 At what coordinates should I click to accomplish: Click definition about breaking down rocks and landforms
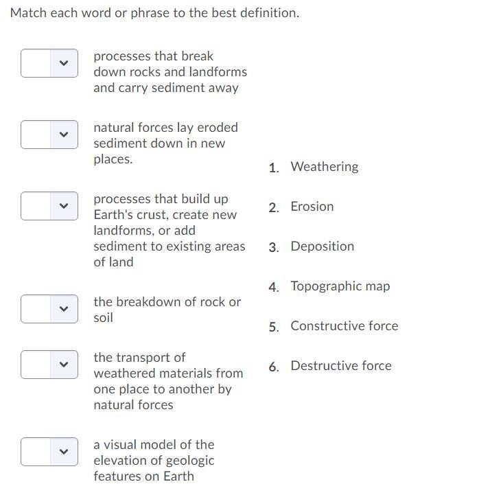[x=169, y=71]
